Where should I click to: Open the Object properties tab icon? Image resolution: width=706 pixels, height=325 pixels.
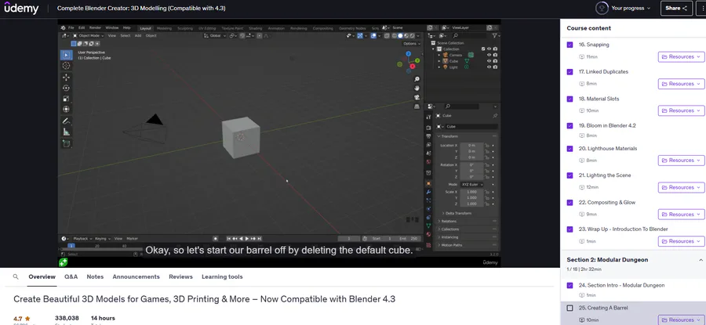coord(428,183)
